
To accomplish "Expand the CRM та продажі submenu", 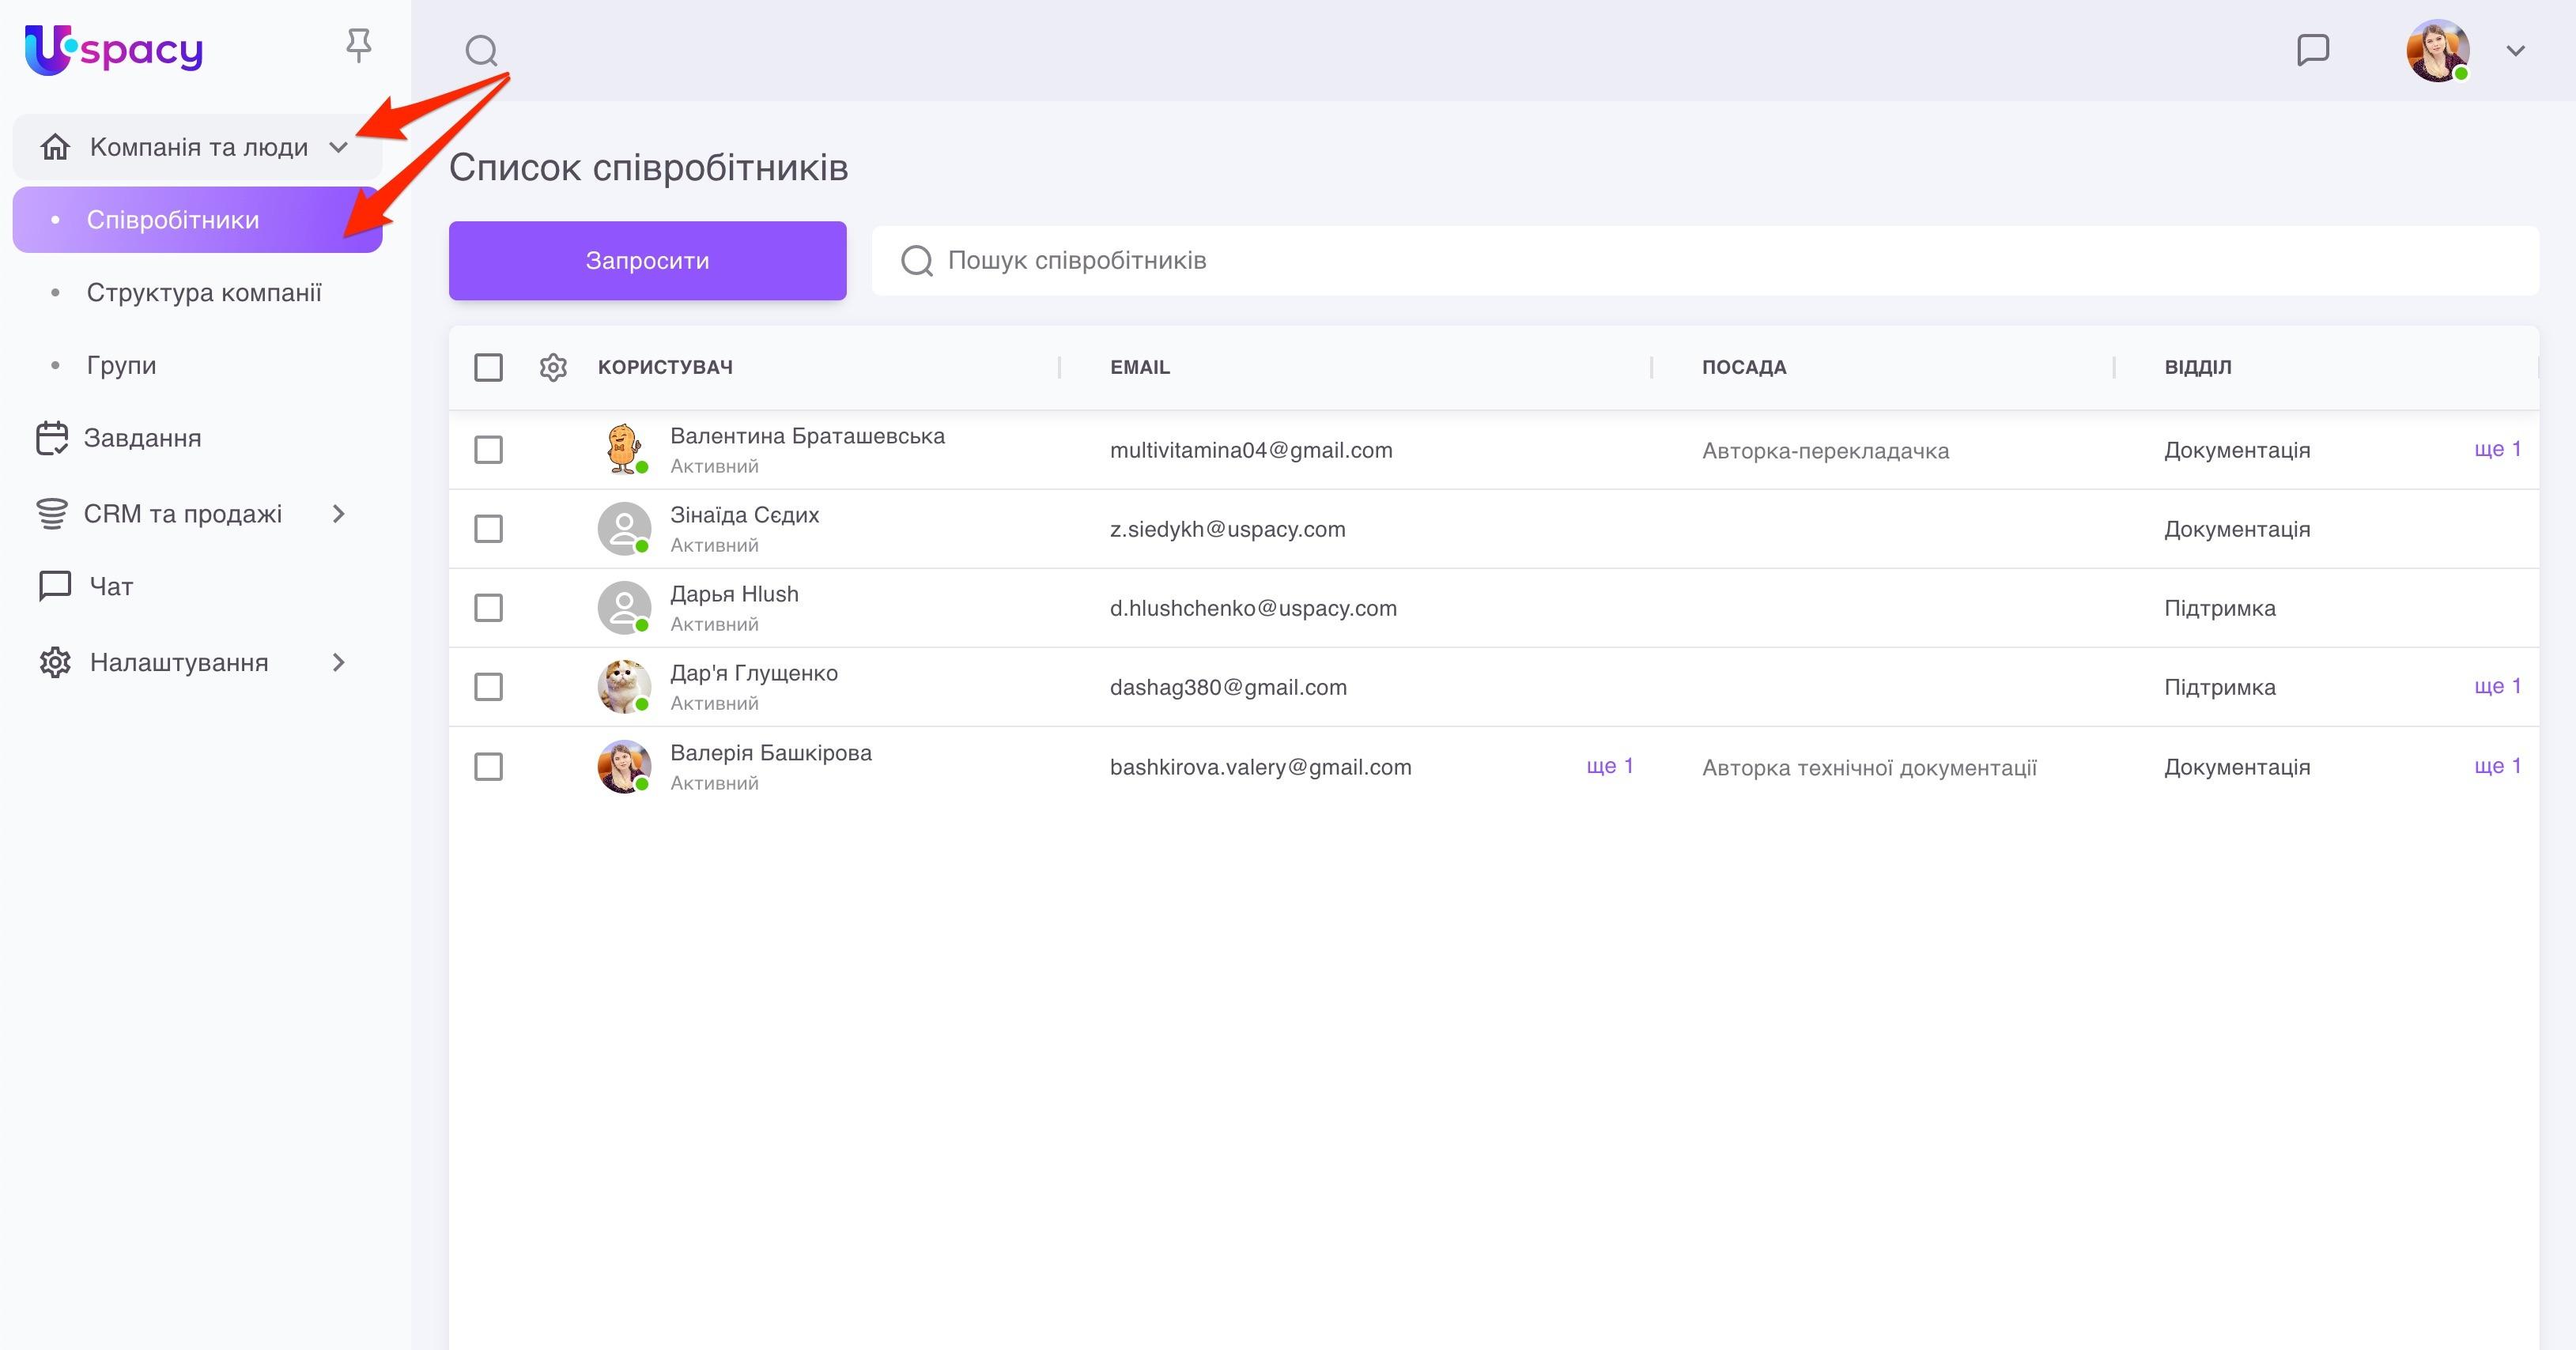I will [338, 514].
